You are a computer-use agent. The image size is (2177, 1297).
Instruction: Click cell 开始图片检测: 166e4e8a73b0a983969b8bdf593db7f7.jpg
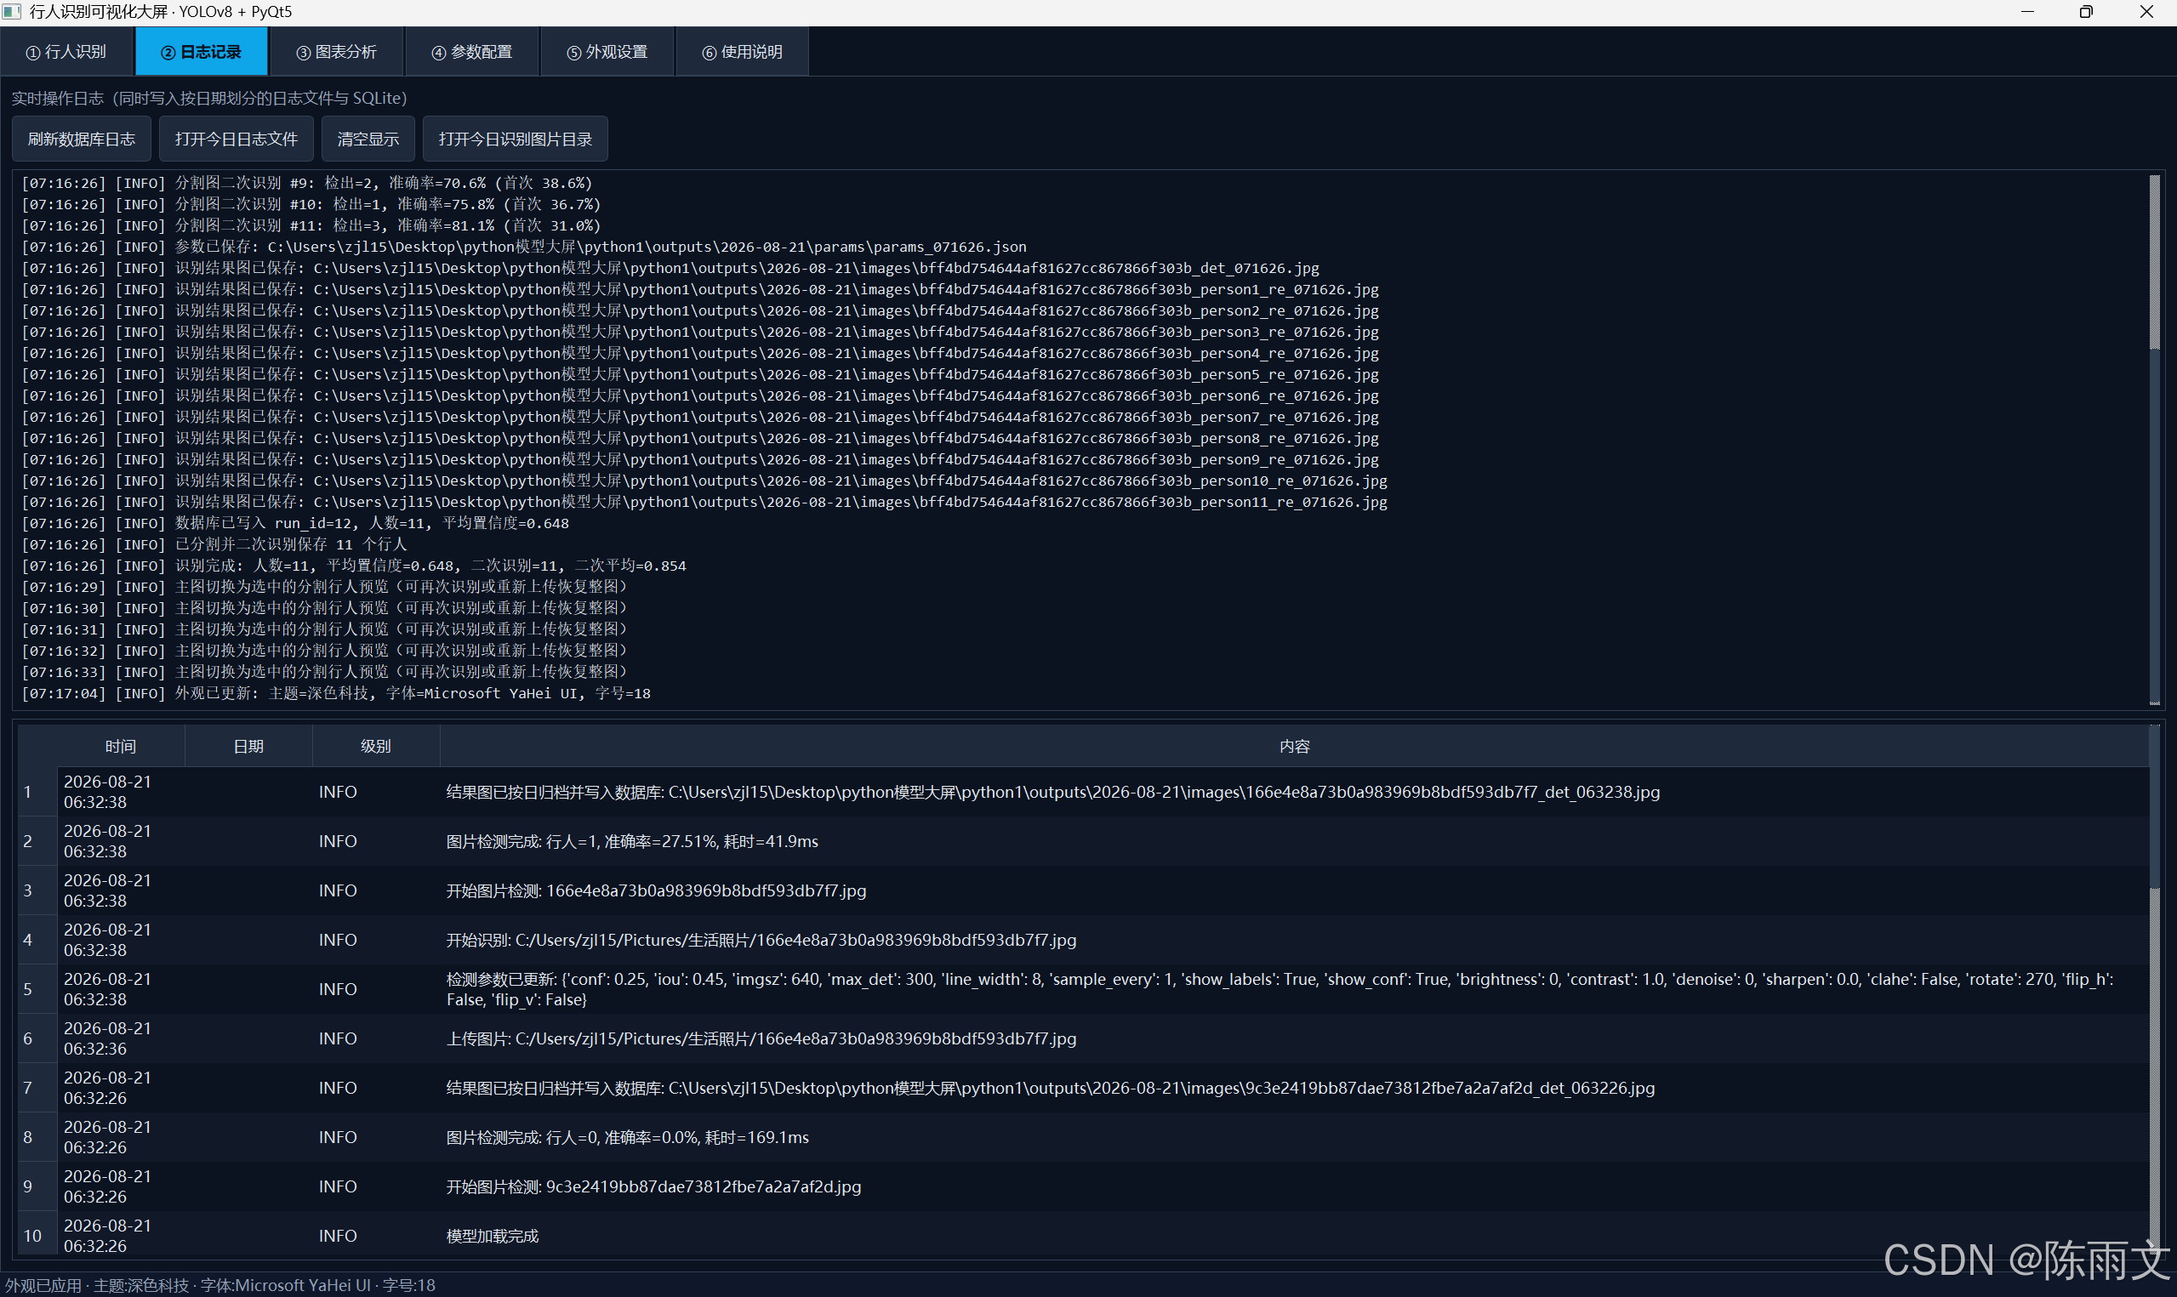point(1294,890)
